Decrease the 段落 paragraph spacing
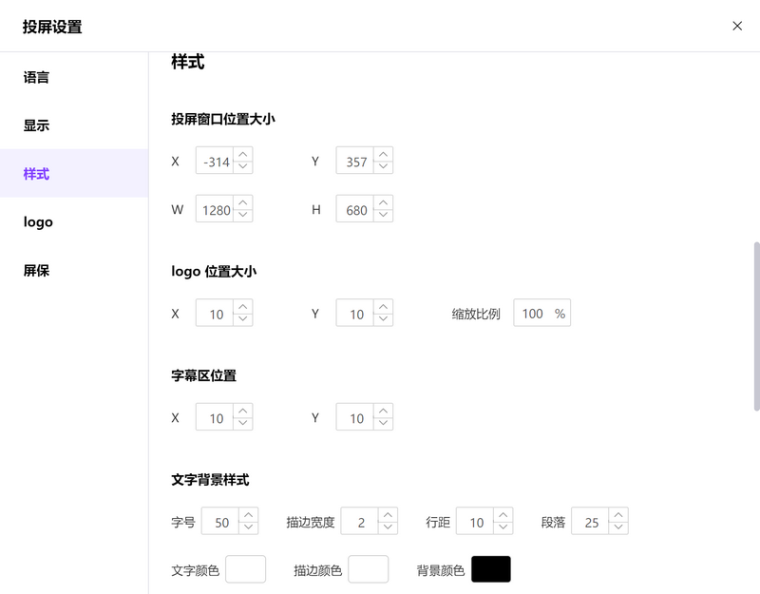760x594 pixels. pos(618,527)
